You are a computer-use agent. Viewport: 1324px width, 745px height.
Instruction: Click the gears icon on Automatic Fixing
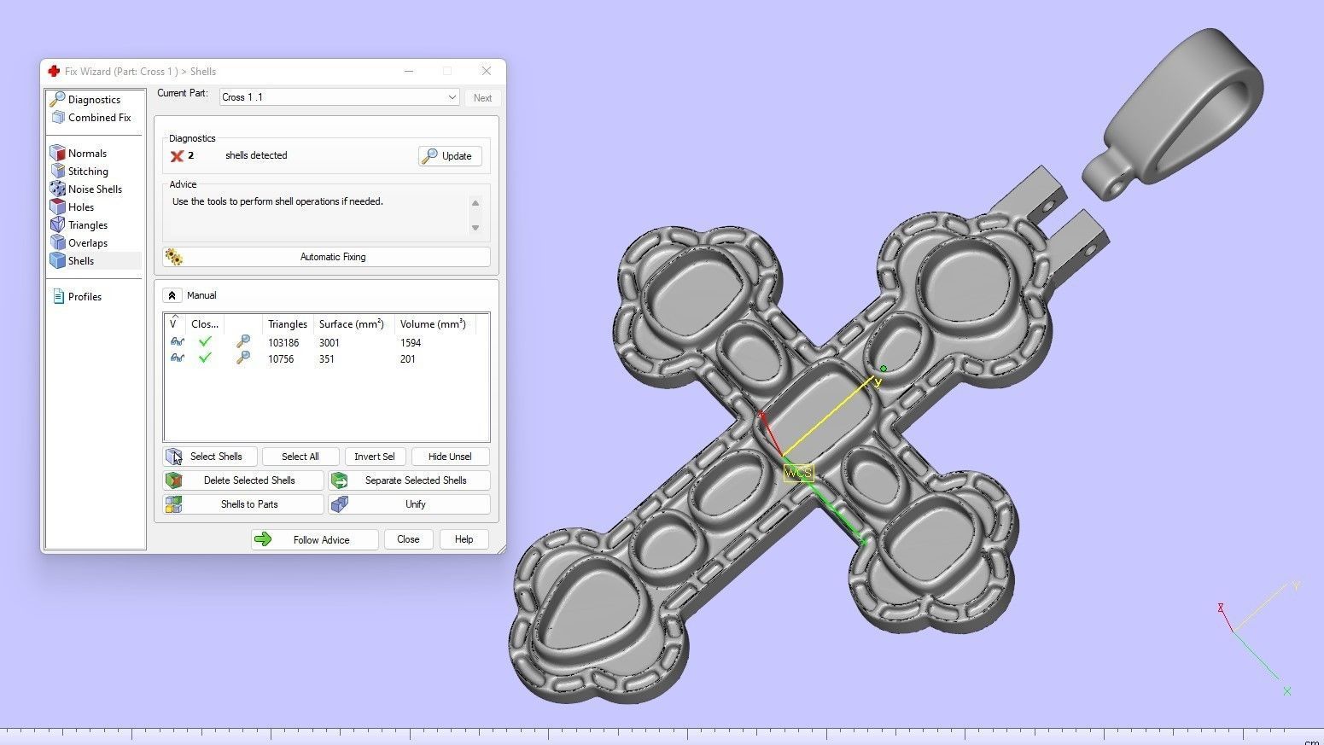(x=174, y=257)
